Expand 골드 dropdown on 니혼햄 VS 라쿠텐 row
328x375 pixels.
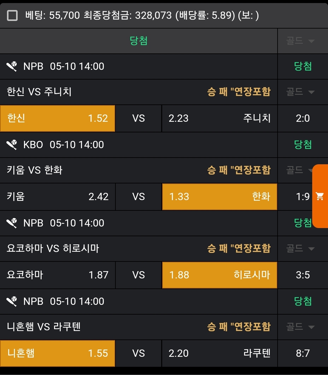coord(300,327)
